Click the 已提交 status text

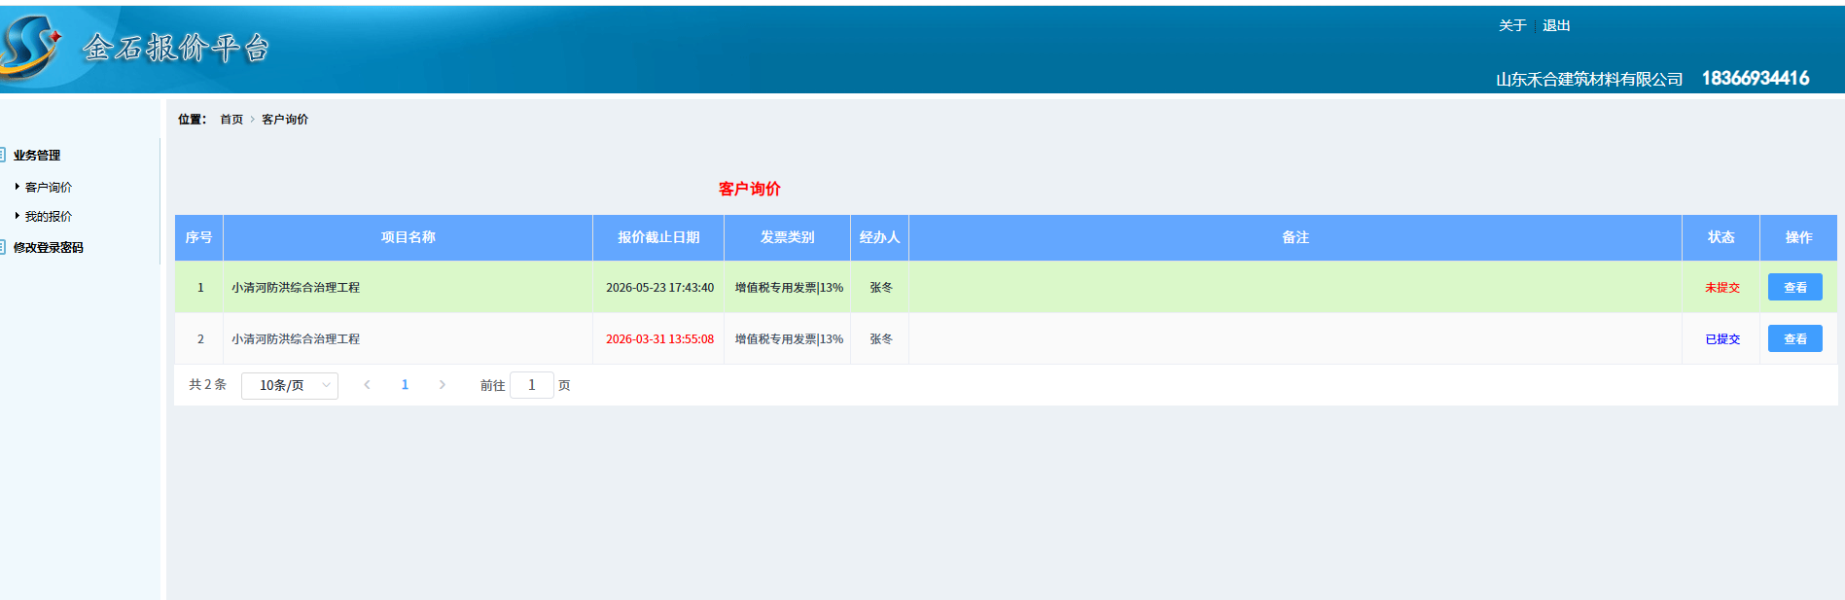[1722, 339]
